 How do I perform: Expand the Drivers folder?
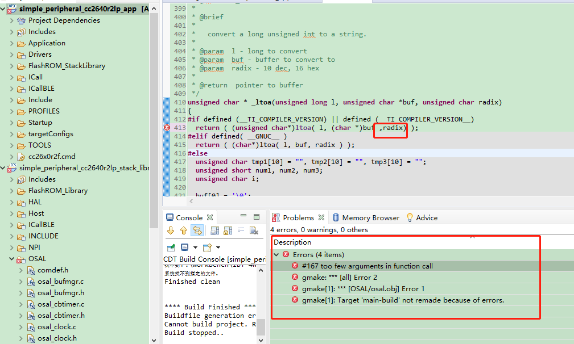tap(12, 54)
